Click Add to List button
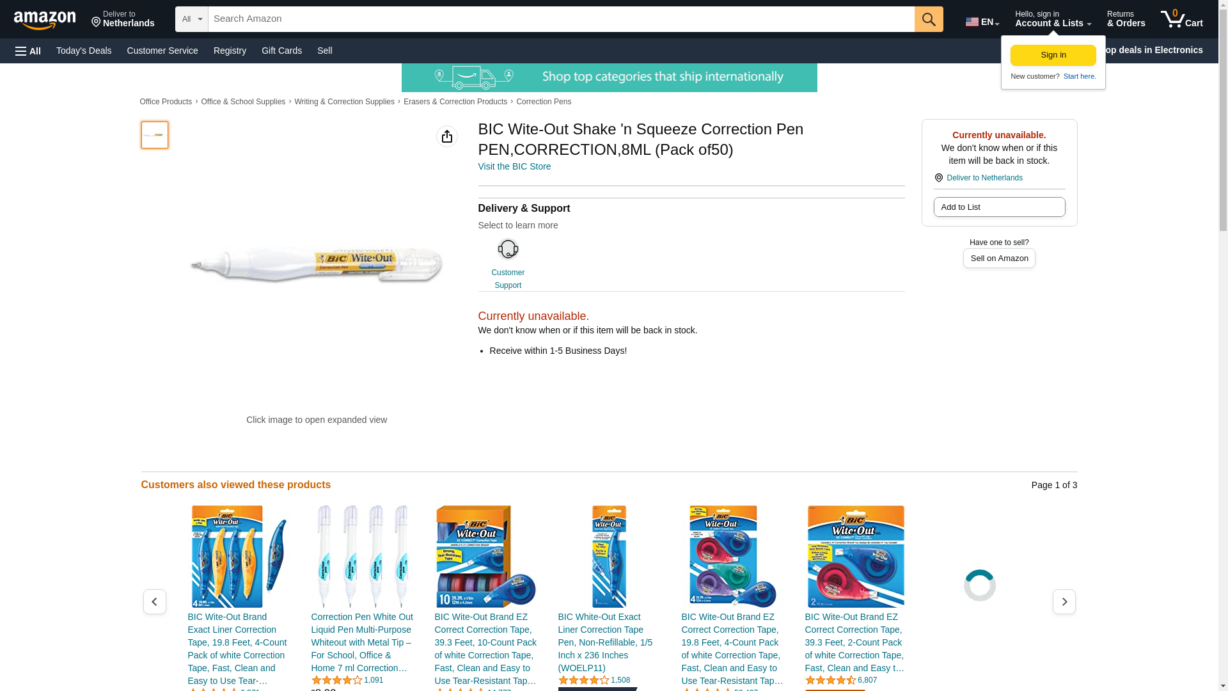Image resolution: width=1228 pixels, height=691 pixels. coord(999,207)
